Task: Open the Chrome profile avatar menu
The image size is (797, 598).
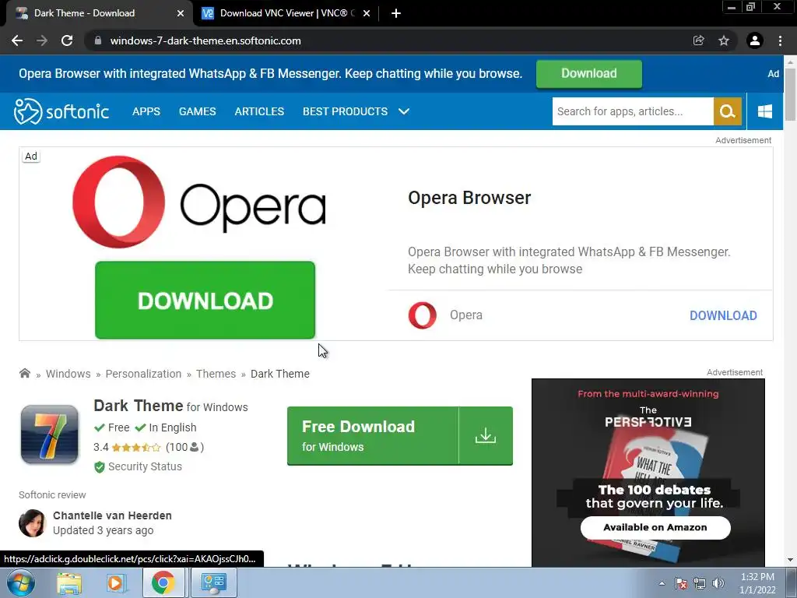Action: pos(755,40)
